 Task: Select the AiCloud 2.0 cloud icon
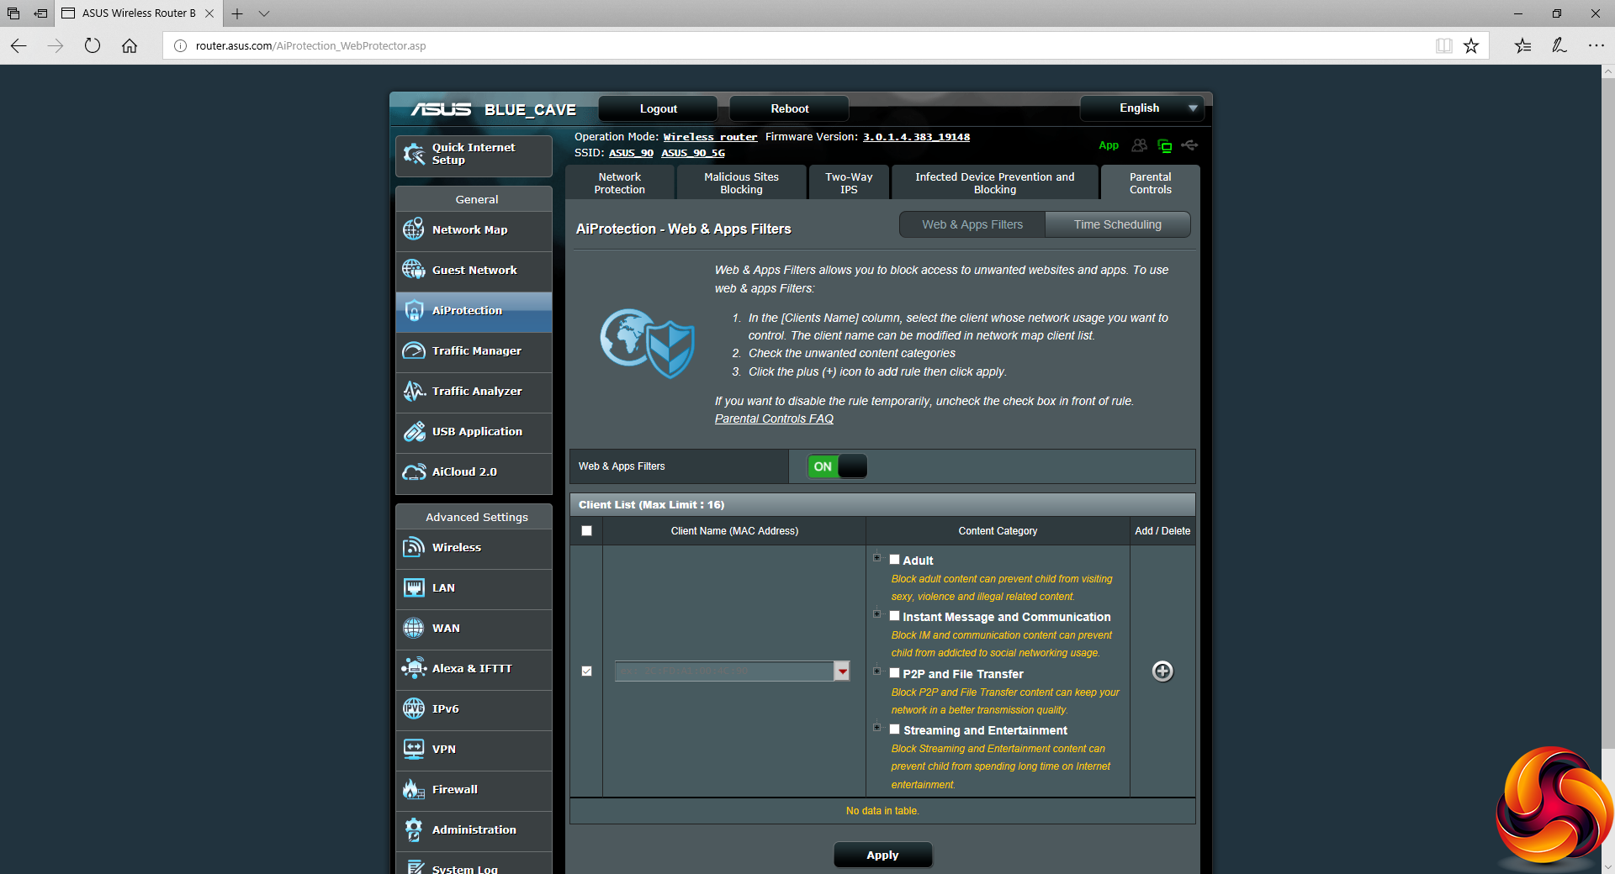413,471
